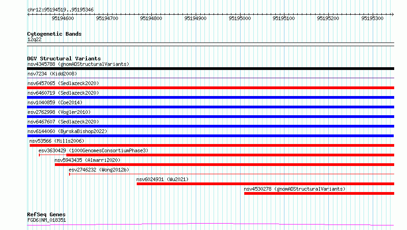Open the FGD6|NM_018351 gene label
Screen dimensions: 407x230
coord(47,220)
